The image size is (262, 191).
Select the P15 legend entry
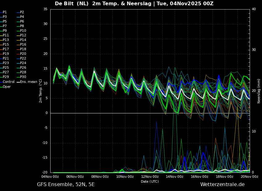pos(6,45)
